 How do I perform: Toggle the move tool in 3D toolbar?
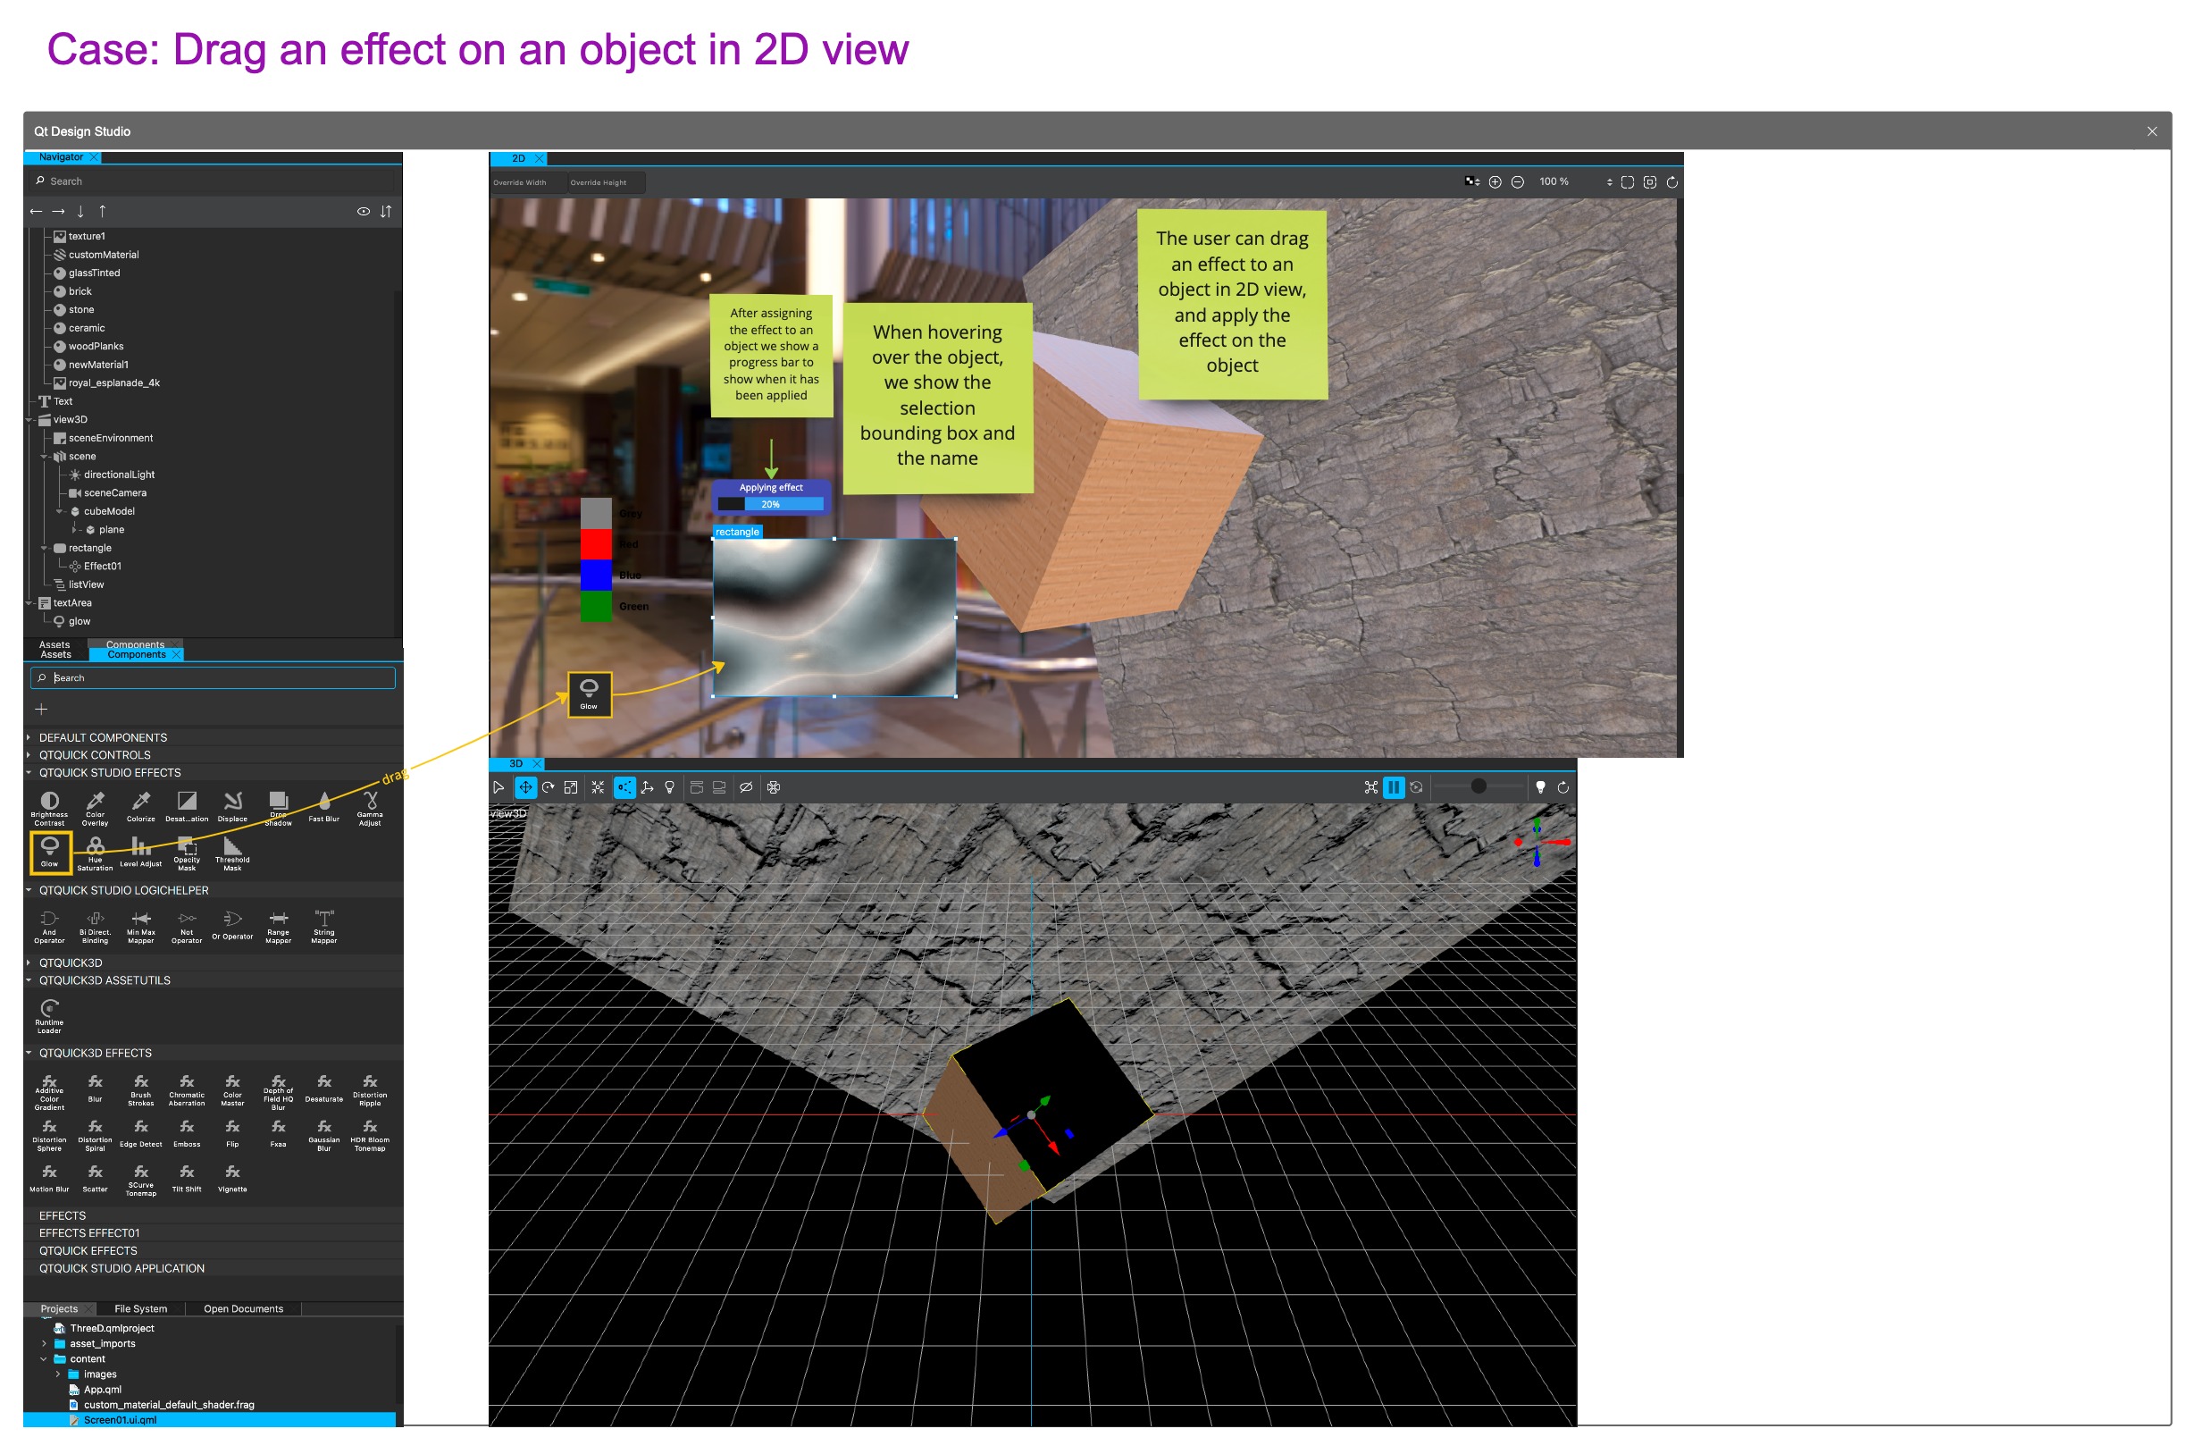525,786
